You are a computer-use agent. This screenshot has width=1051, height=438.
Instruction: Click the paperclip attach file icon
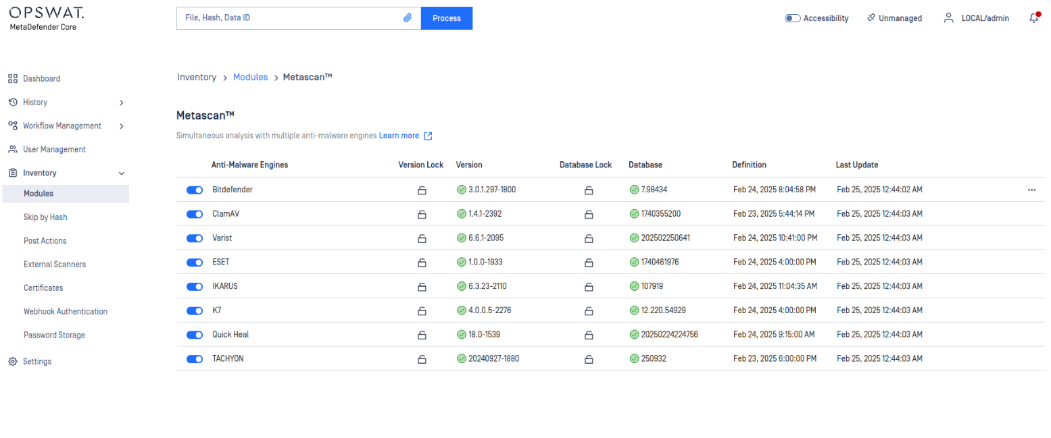click(x=408, y=18)
